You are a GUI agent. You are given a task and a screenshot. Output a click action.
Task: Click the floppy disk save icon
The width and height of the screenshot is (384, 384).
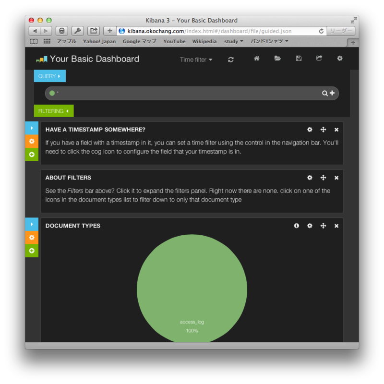tap(299, 58)
